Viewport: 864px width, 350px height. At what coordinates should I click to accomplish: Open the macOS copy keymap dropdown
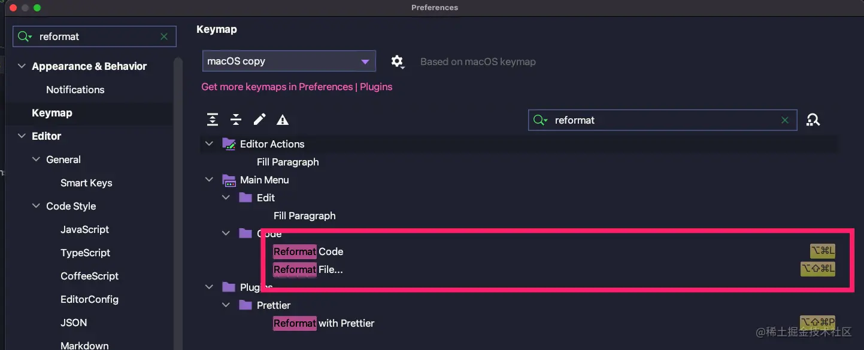click(289, 62)
